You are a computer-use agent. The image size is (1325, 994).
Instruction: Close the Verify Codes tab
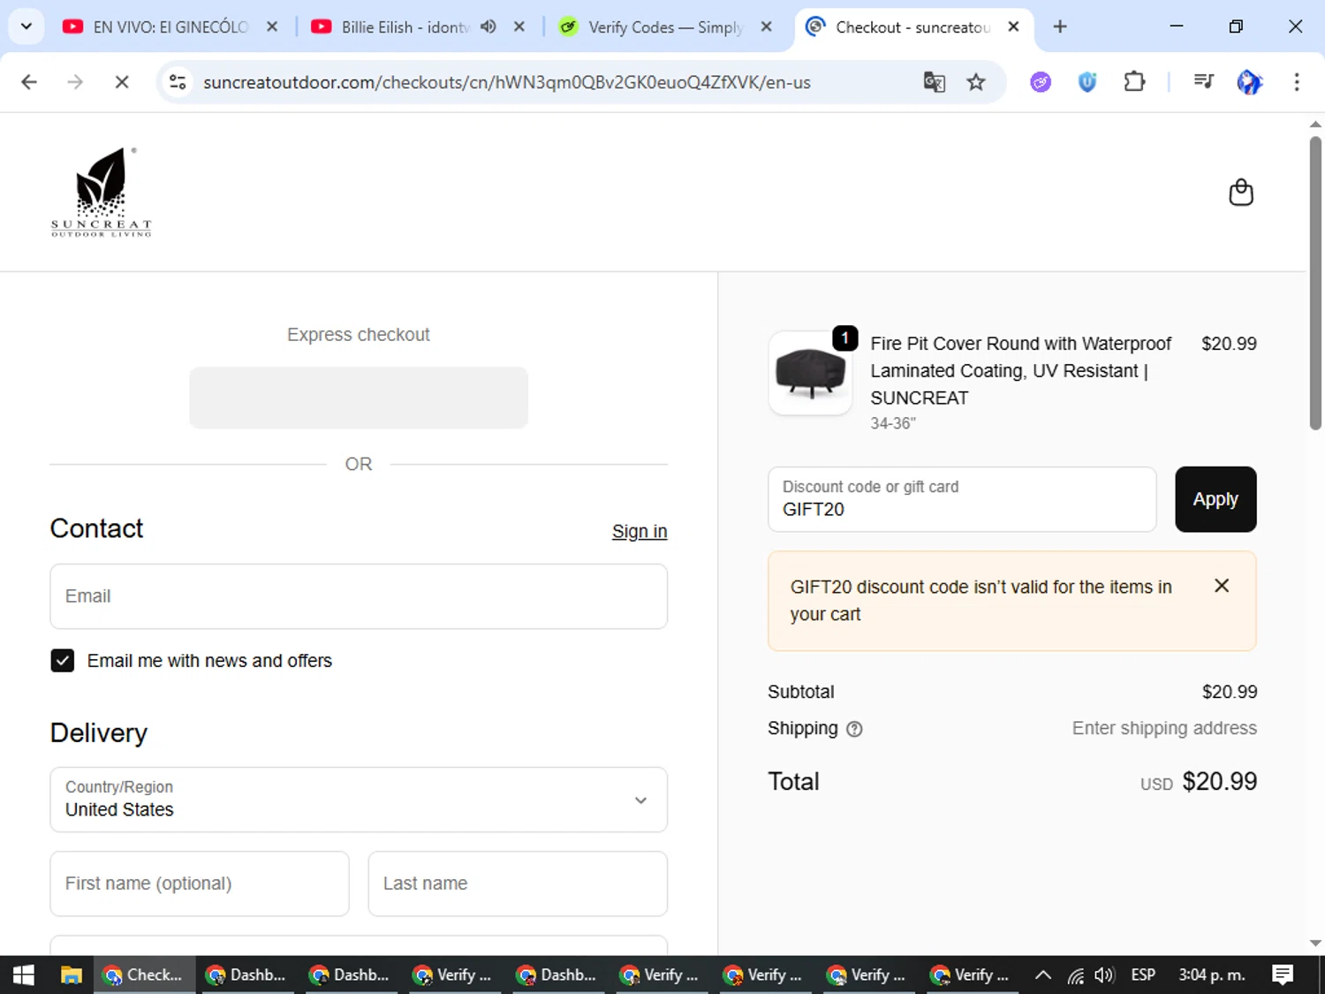coord(767,27)
